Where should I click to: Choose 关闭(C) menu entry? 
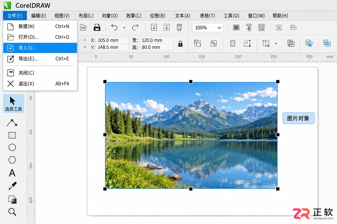[x=40, y=73]
